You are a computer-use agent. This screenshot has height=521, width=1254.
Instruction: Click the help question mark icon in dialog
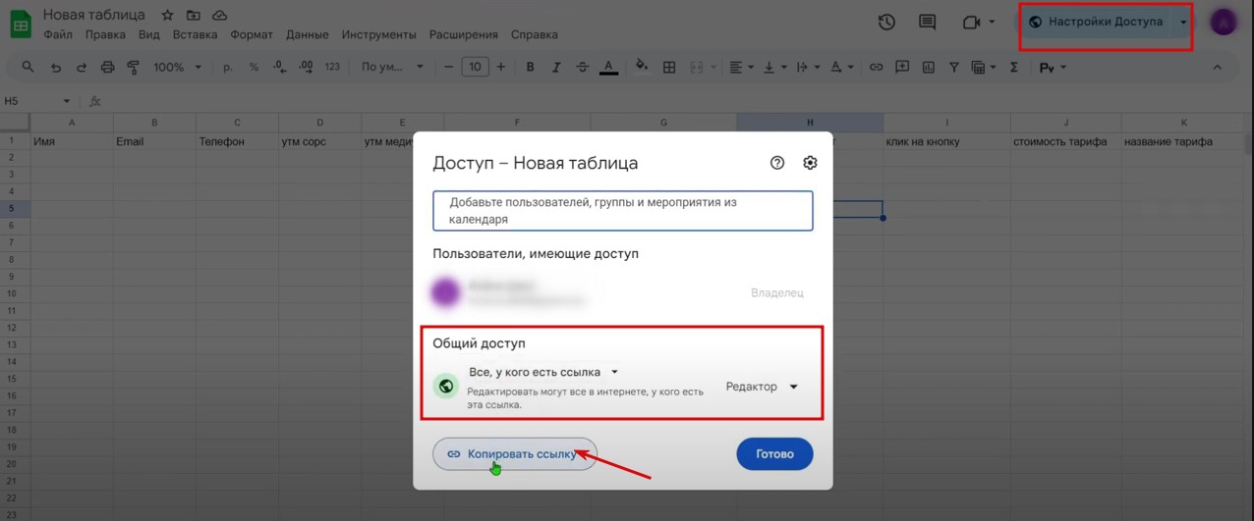pos(777,163)
